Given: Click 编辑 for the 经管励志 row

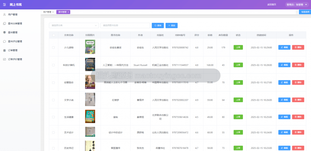Looking at the screenshot, I should tap(284, 82).
